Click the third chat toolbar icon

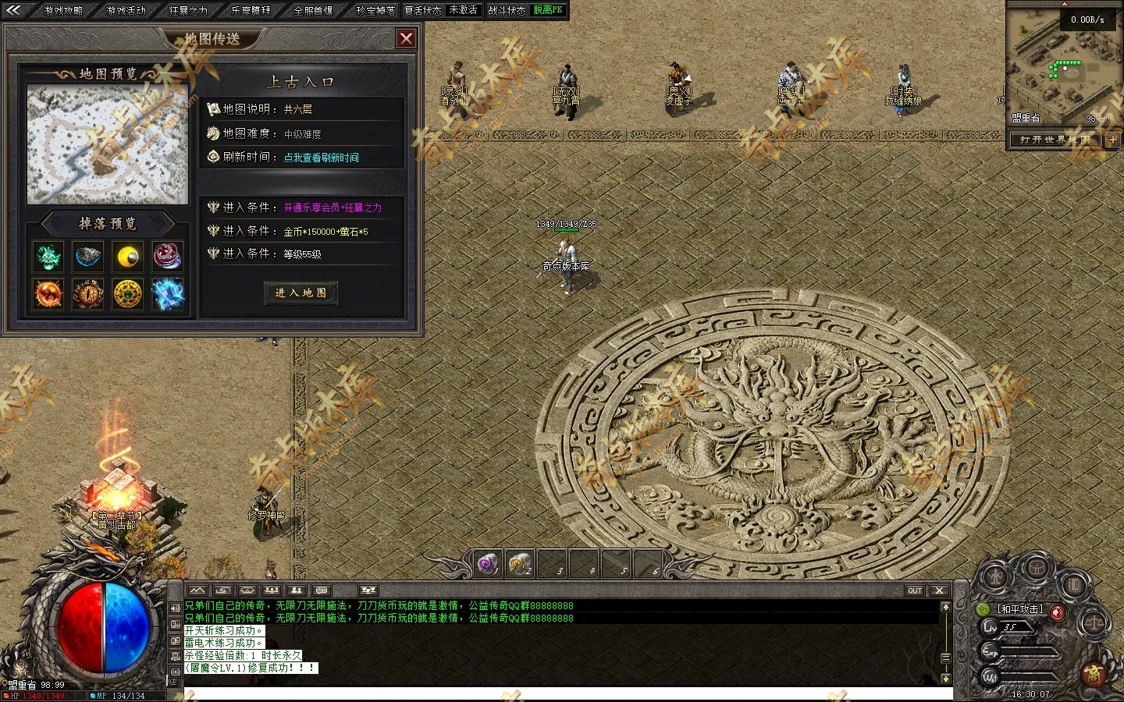[247, 590]
